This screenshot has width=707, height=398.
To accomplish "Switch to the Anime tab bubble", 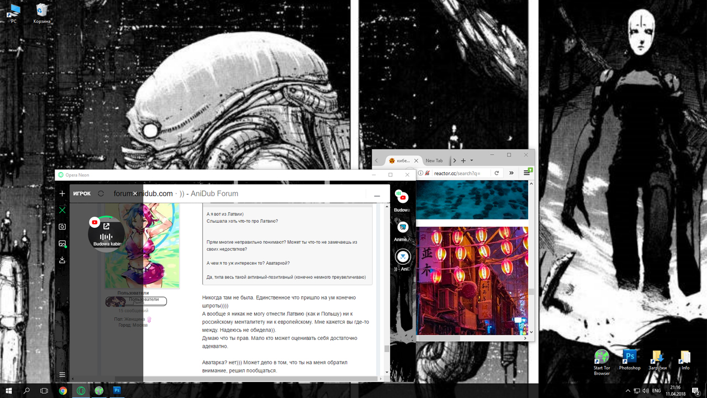I will (x=403, y=227).
